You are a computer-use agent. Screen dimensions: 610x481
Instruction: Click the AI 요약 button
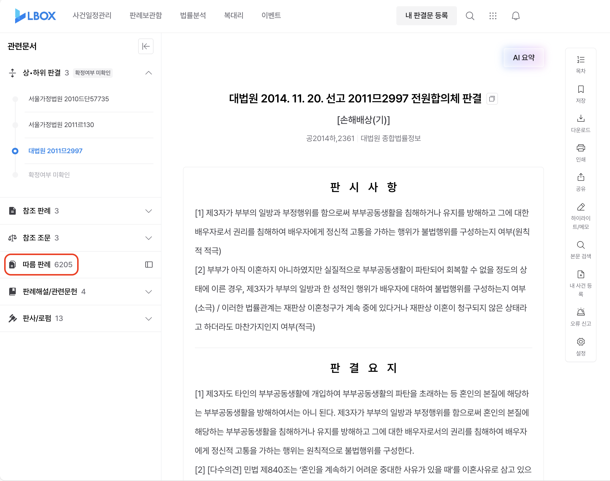(524, 58)
